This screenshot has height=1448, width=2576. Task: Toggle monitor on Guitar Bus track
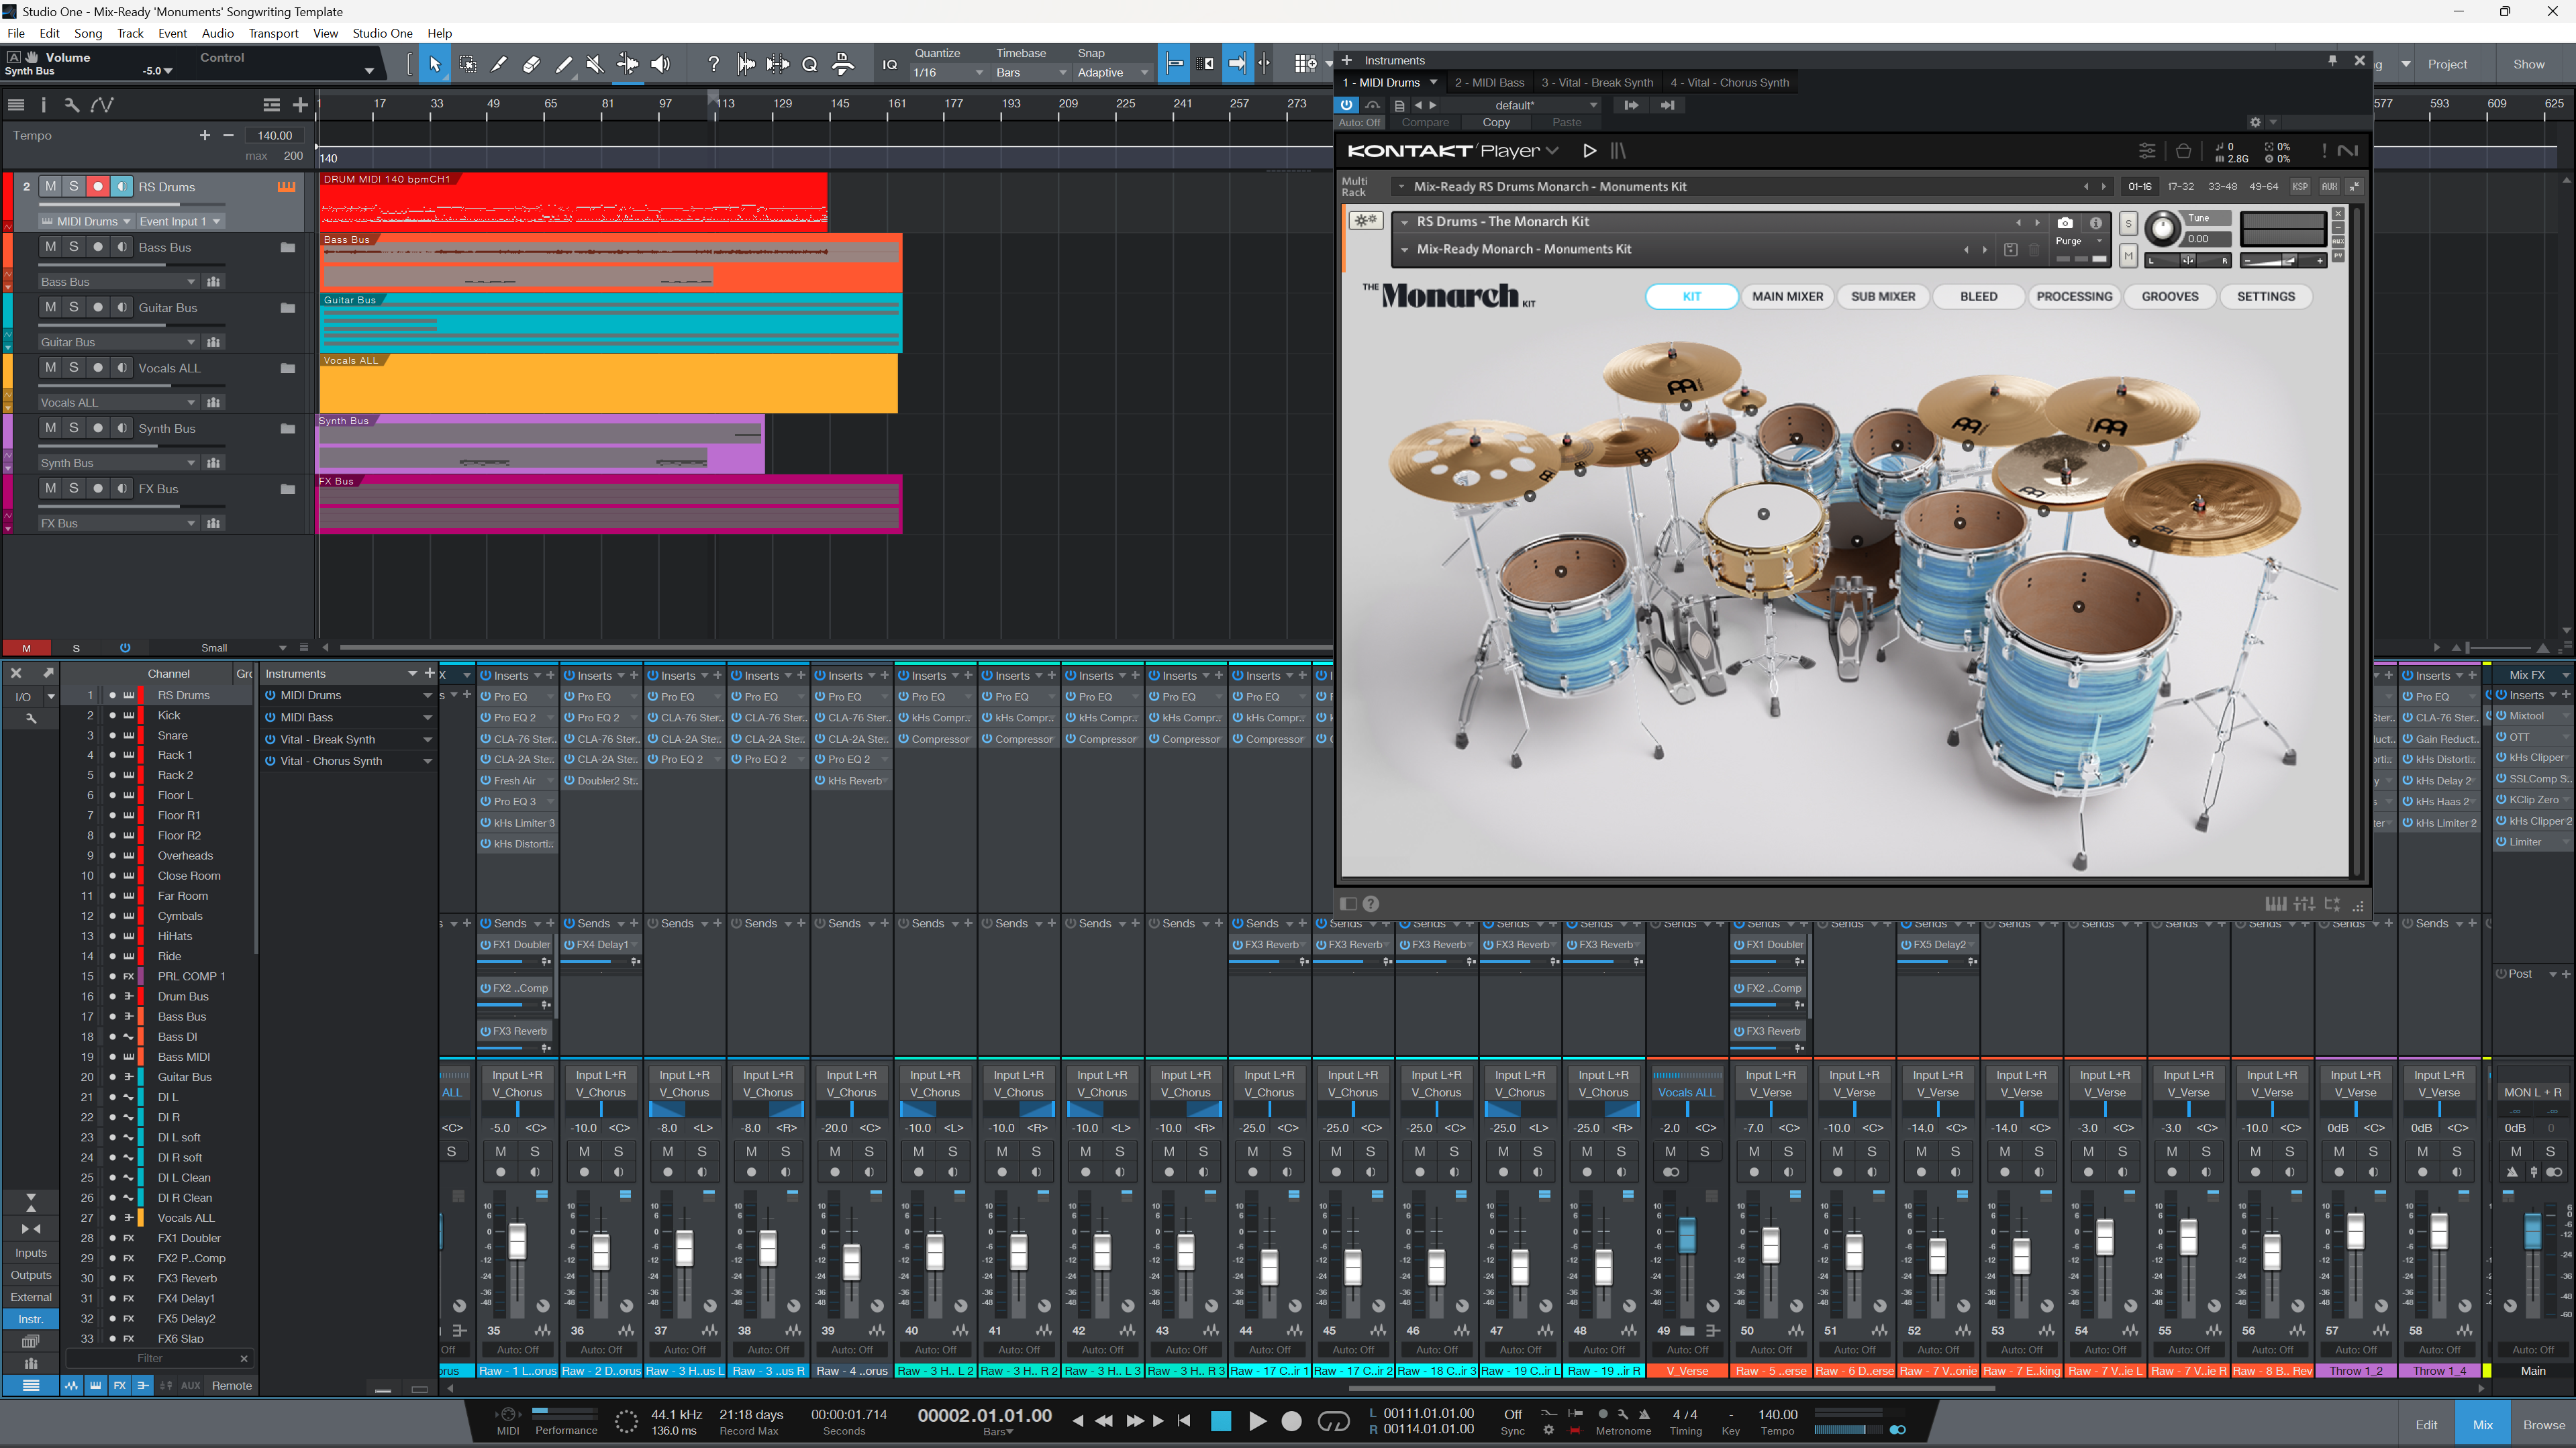[122, 307]
